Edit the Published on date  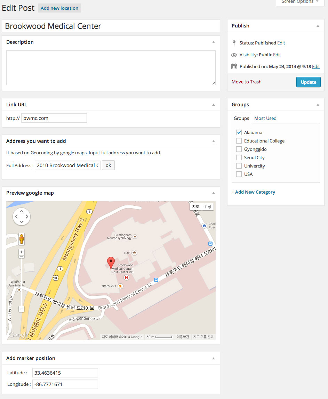click(x=316, y=66)
